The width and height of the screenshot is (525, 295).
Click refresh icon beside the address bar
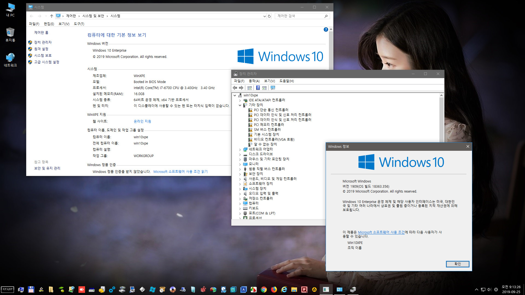pos(269,16)
